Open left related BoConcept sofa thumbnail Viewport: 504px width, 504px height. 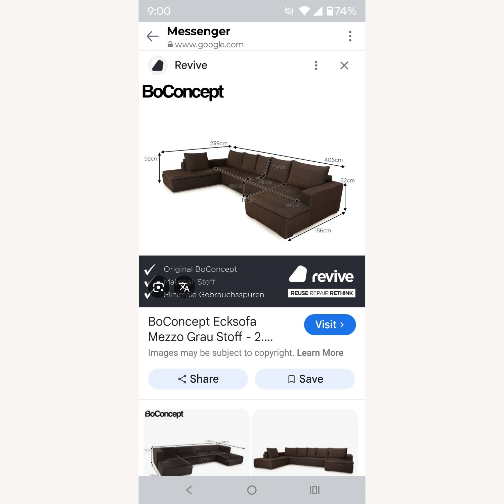[x=197, y=442]
